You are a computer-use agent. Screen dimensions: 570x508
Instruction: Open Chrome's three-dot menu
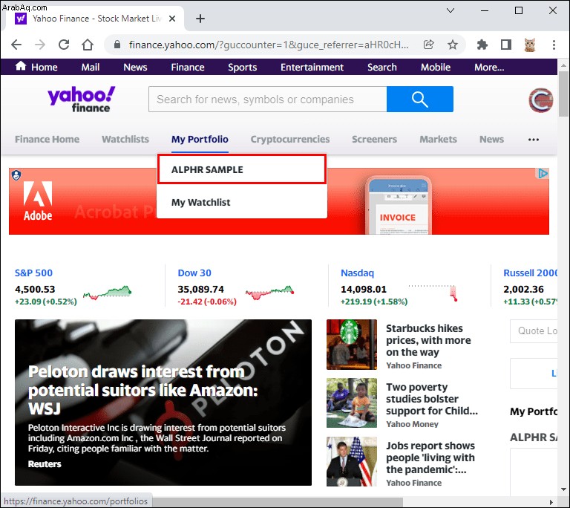[554, 45]
